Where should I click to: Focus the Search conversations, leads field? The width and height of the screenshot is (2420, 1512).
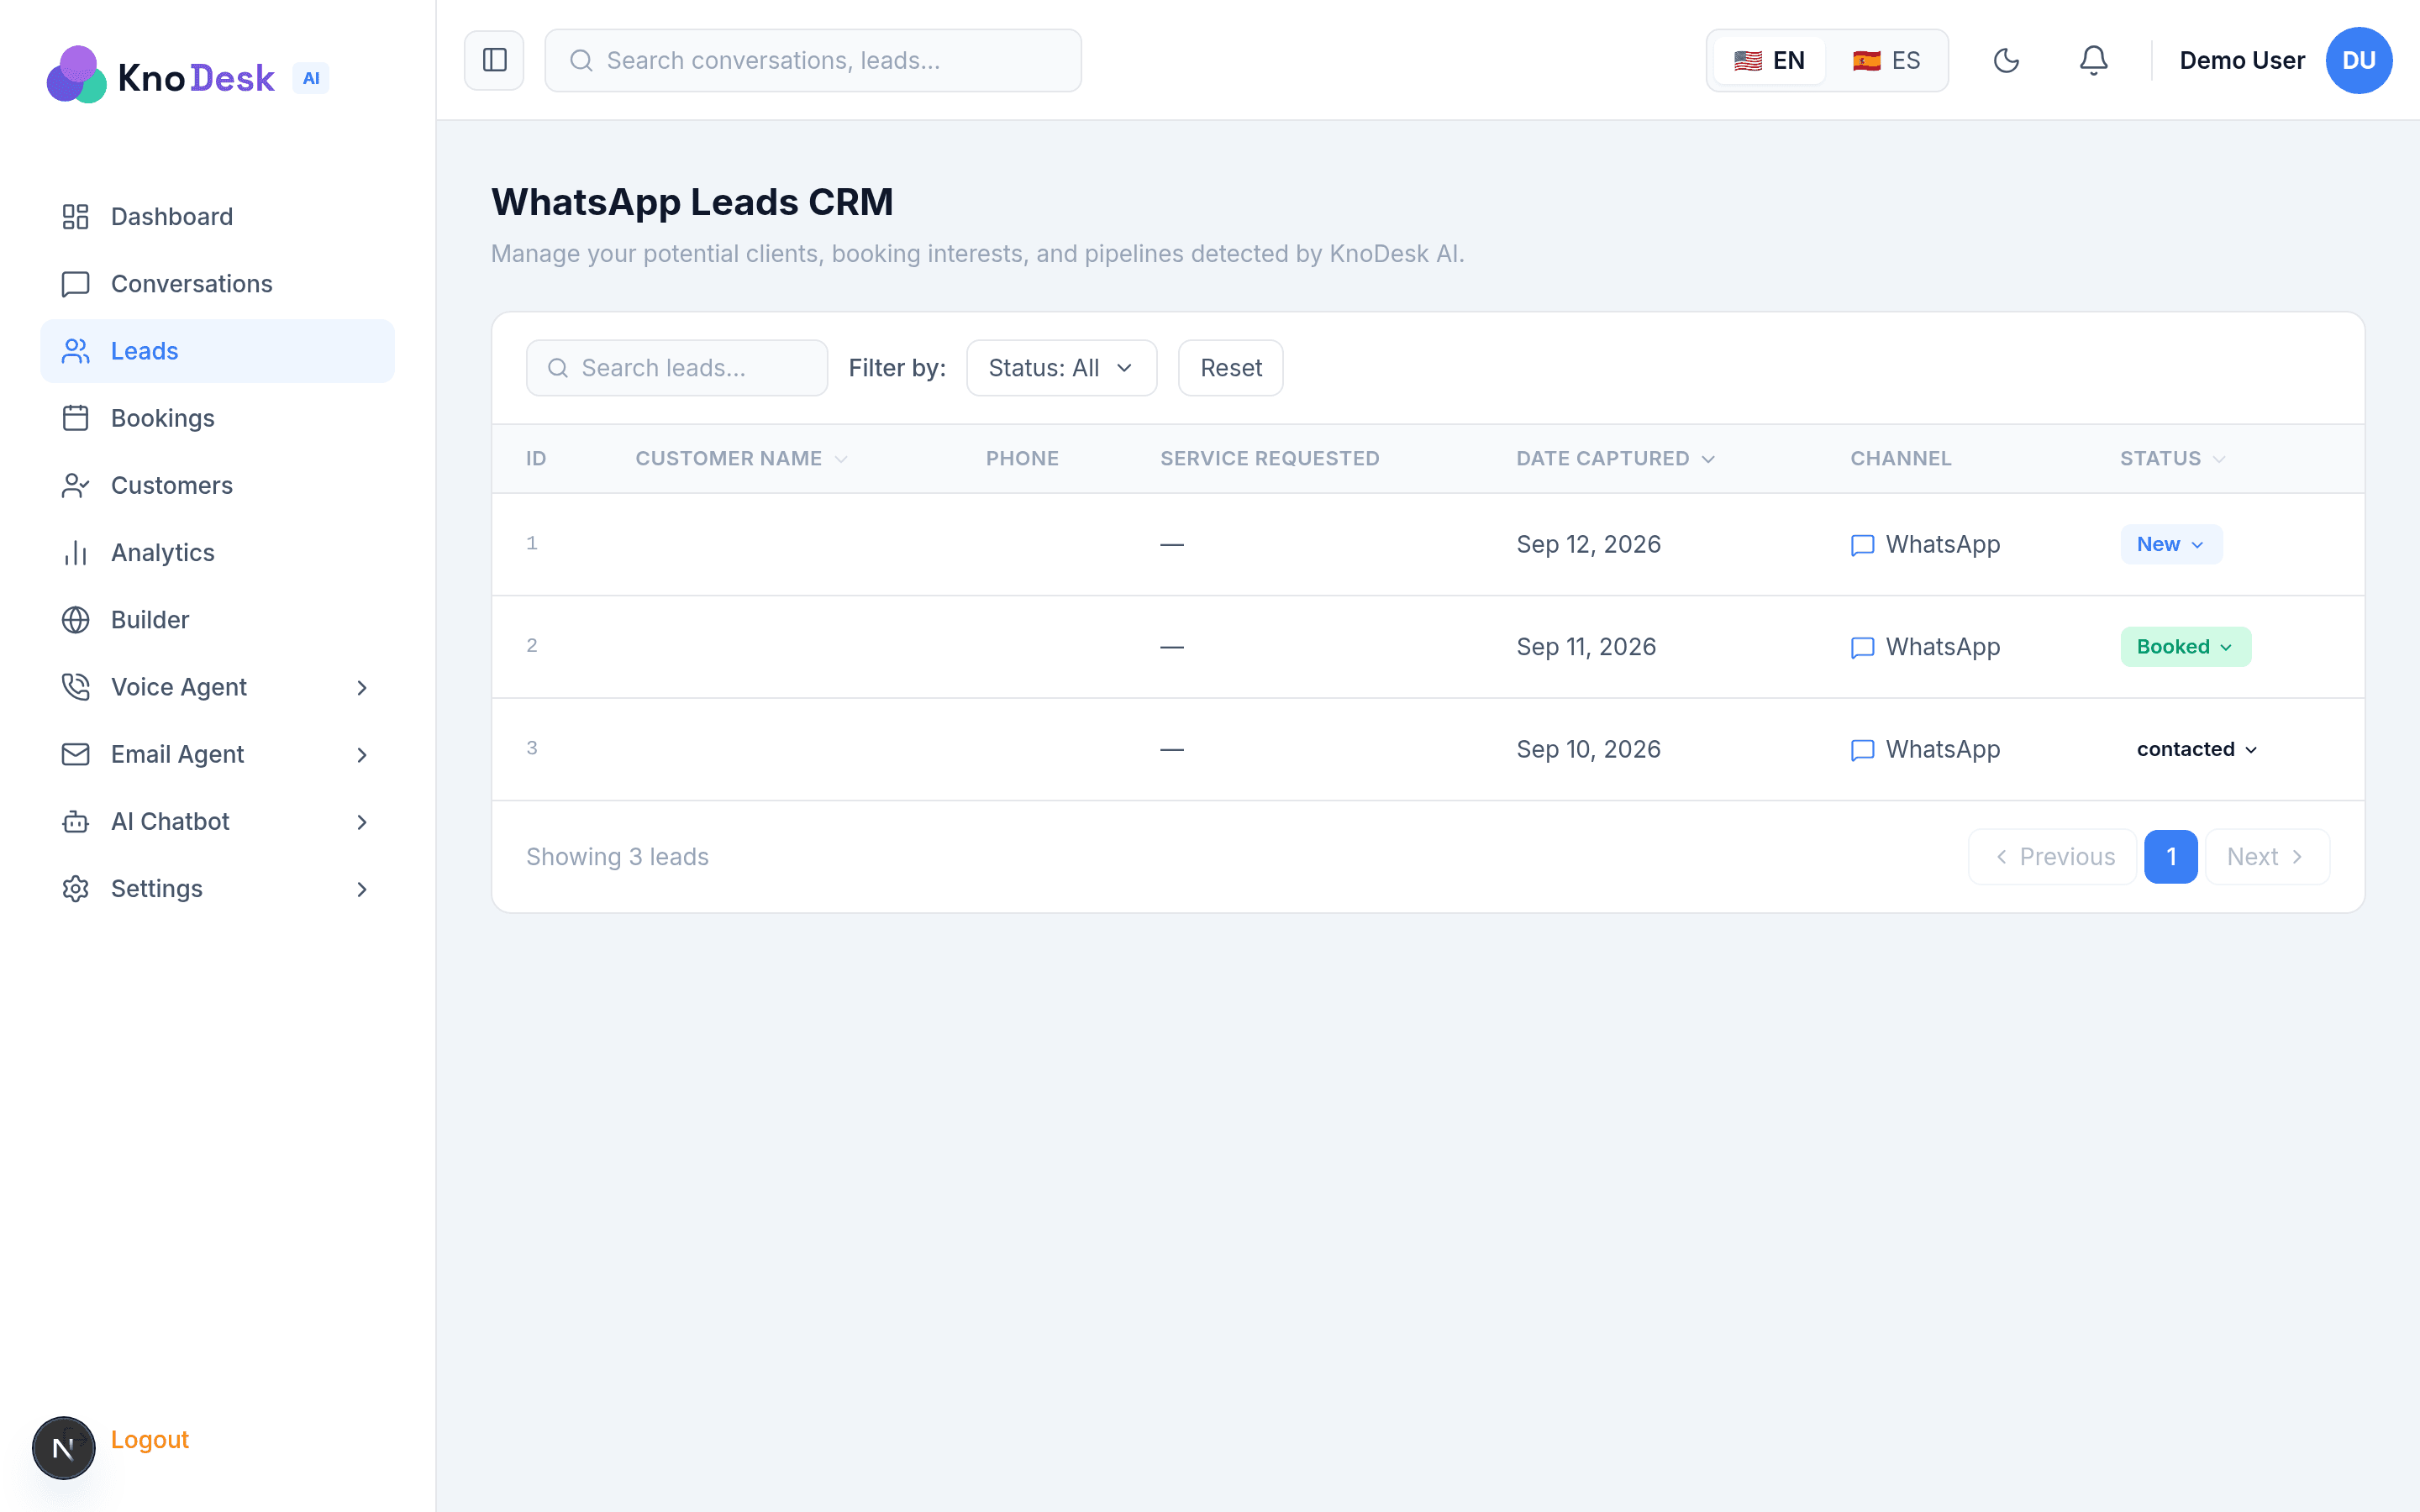click(813, 60)
